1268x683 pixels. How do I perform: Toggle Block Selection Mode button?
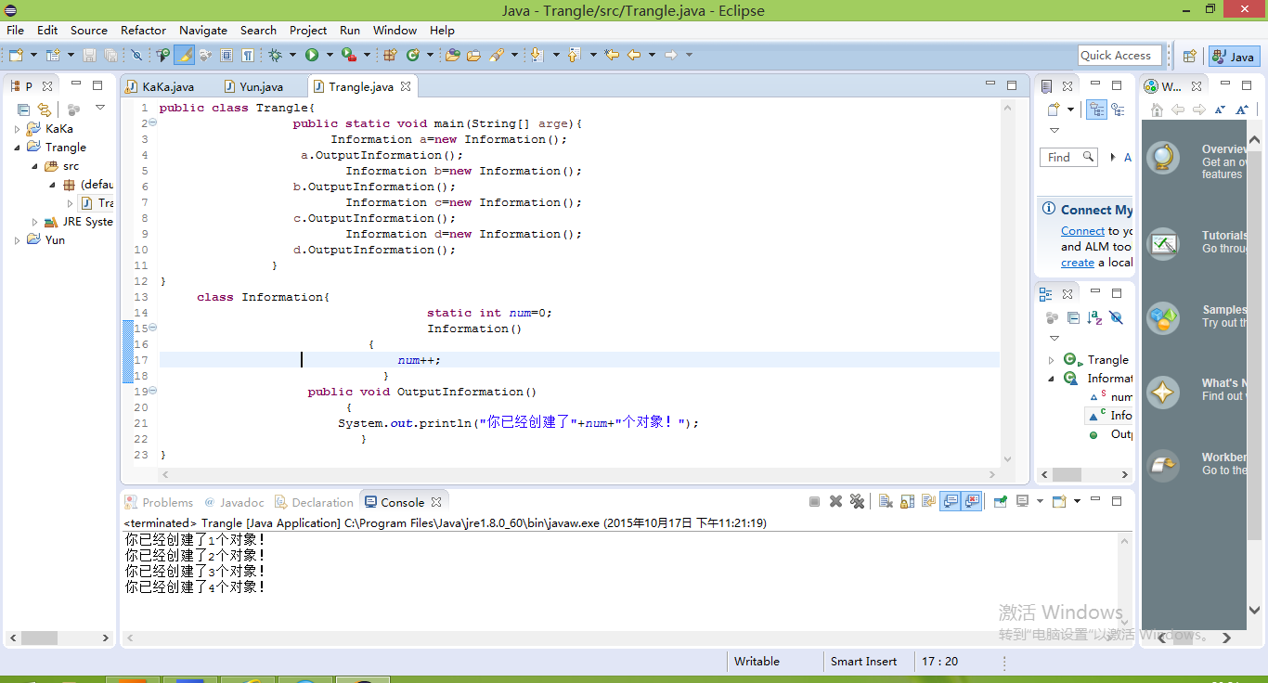(x=226, y=56)
